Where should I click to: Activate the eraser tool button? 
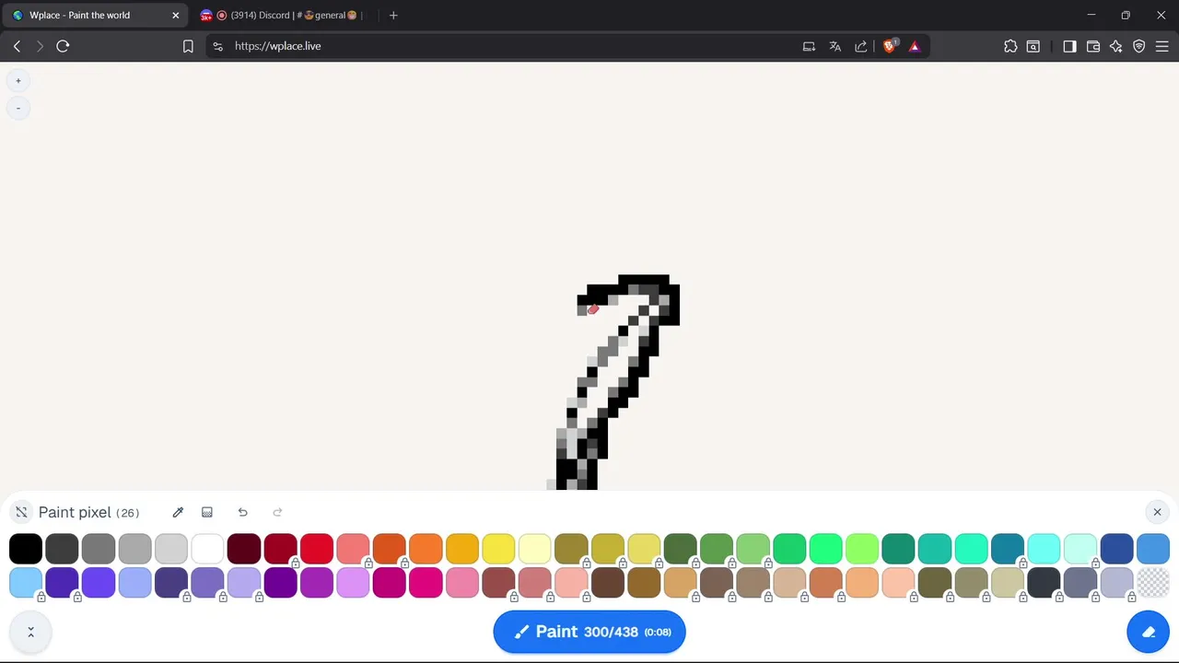[1148, 632]
